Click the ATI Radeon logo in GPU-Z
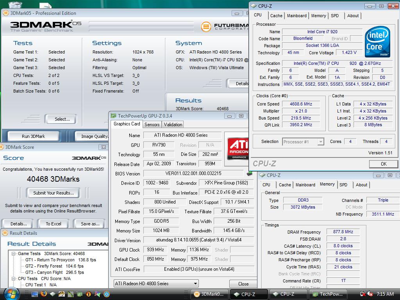This screenshot has width=400, height=300. click(x=237, y=149)
